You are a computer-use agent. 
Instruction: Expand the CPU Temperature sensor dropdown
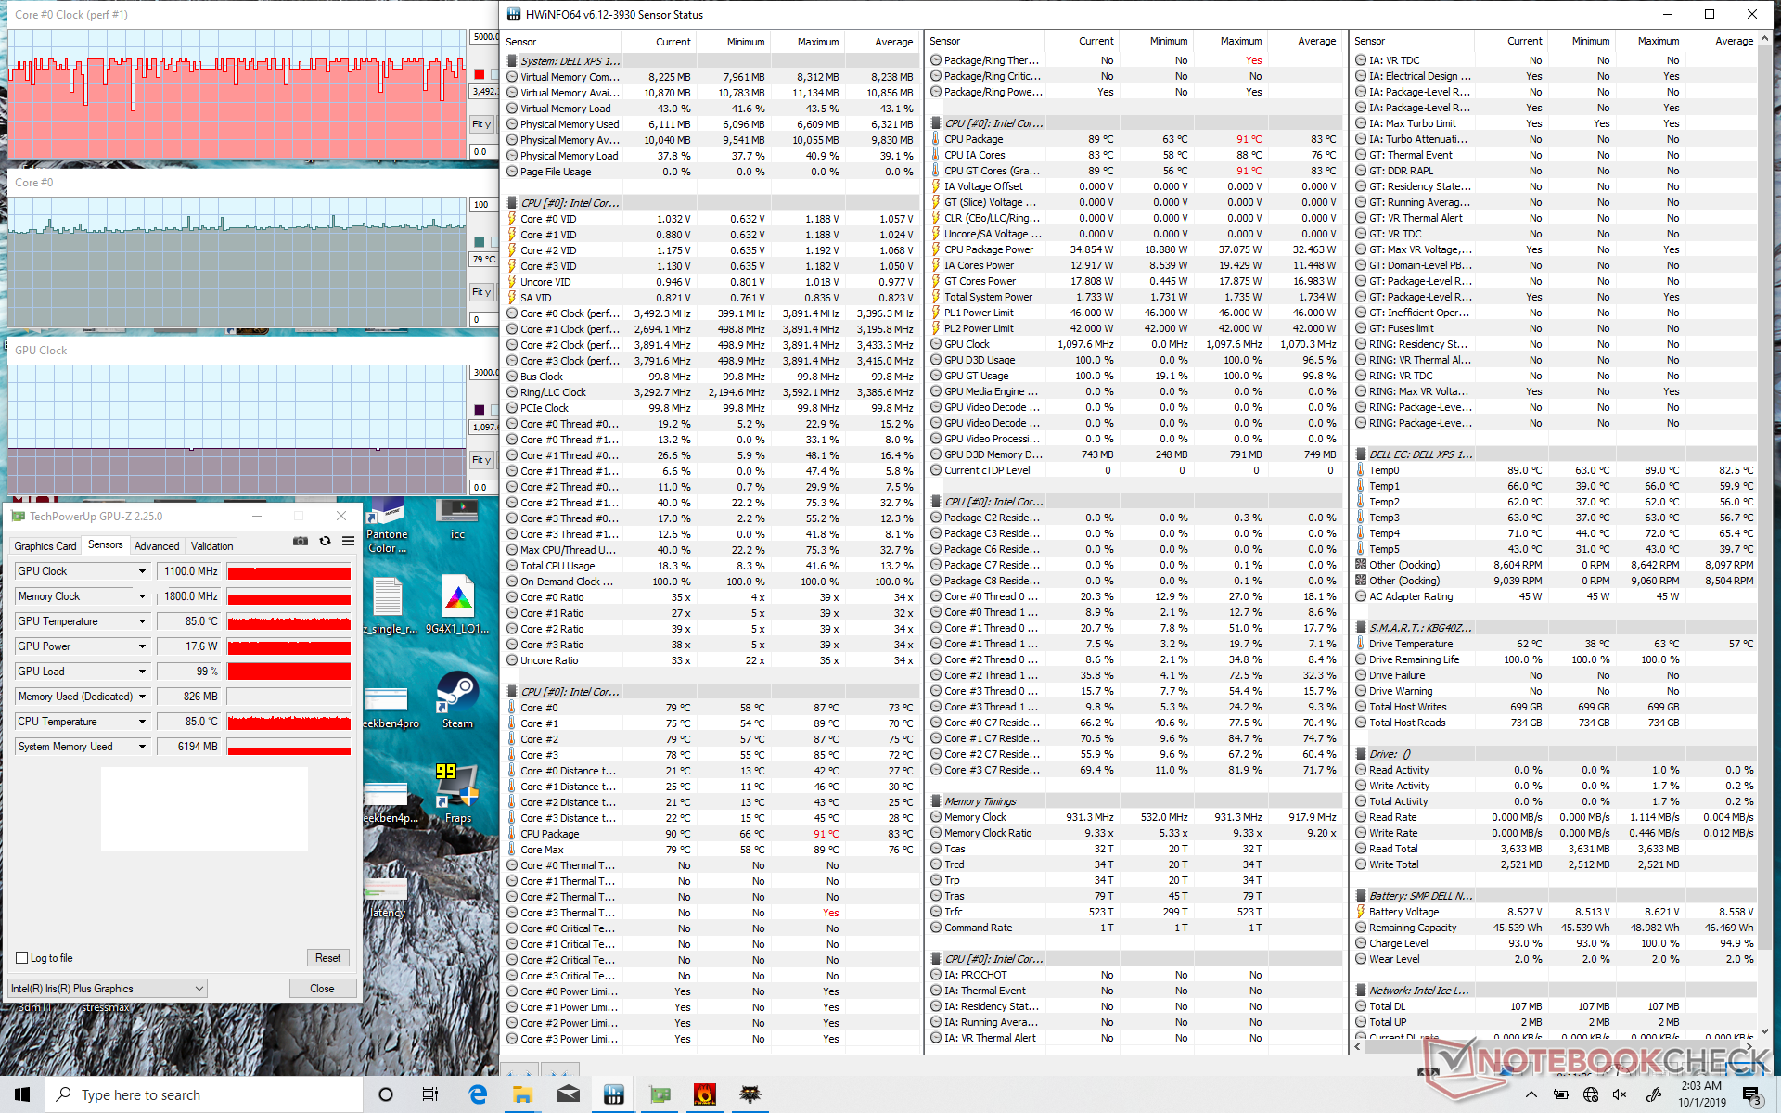coord(142,722)
